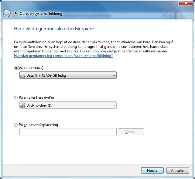Screen dimensions: 195x179
Task: Click the back arrow button
Action: 7,13
